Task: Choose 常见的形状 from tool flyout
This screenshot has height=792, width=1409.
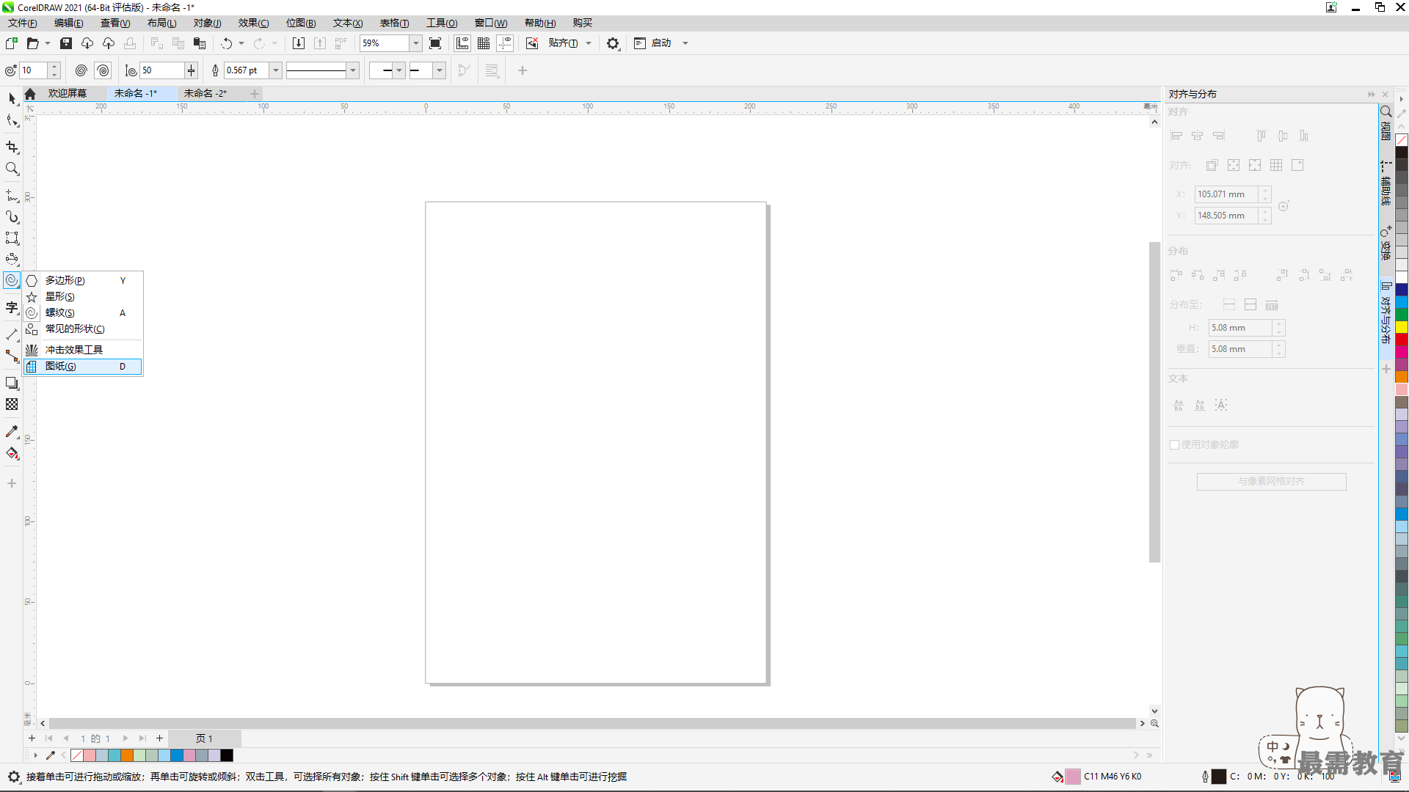Action: pyautogui.click(x=82, y=329)
